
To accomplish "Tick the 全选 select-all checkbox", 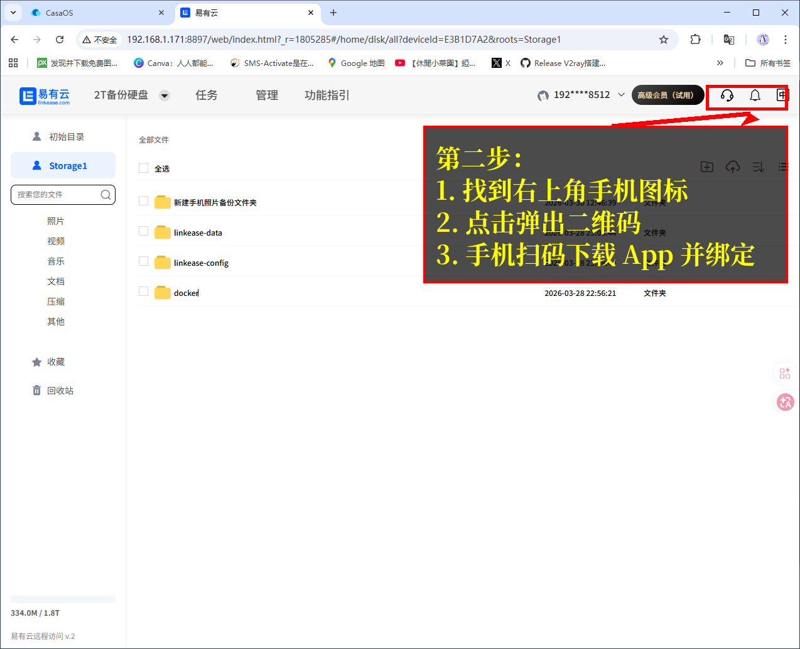I will click(x=144, y=168).
